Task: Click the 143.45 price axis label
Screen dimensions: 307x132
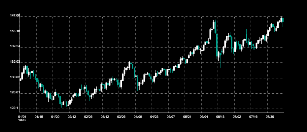Action: pyautogui.click(x=15, y=31)
